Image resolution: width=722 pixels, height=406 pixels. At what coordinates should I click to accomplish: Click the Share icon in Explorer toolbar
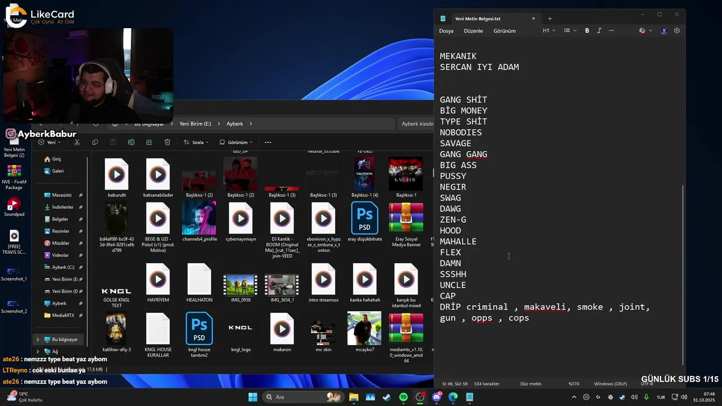pyautogui.click(x=149, y=142)
